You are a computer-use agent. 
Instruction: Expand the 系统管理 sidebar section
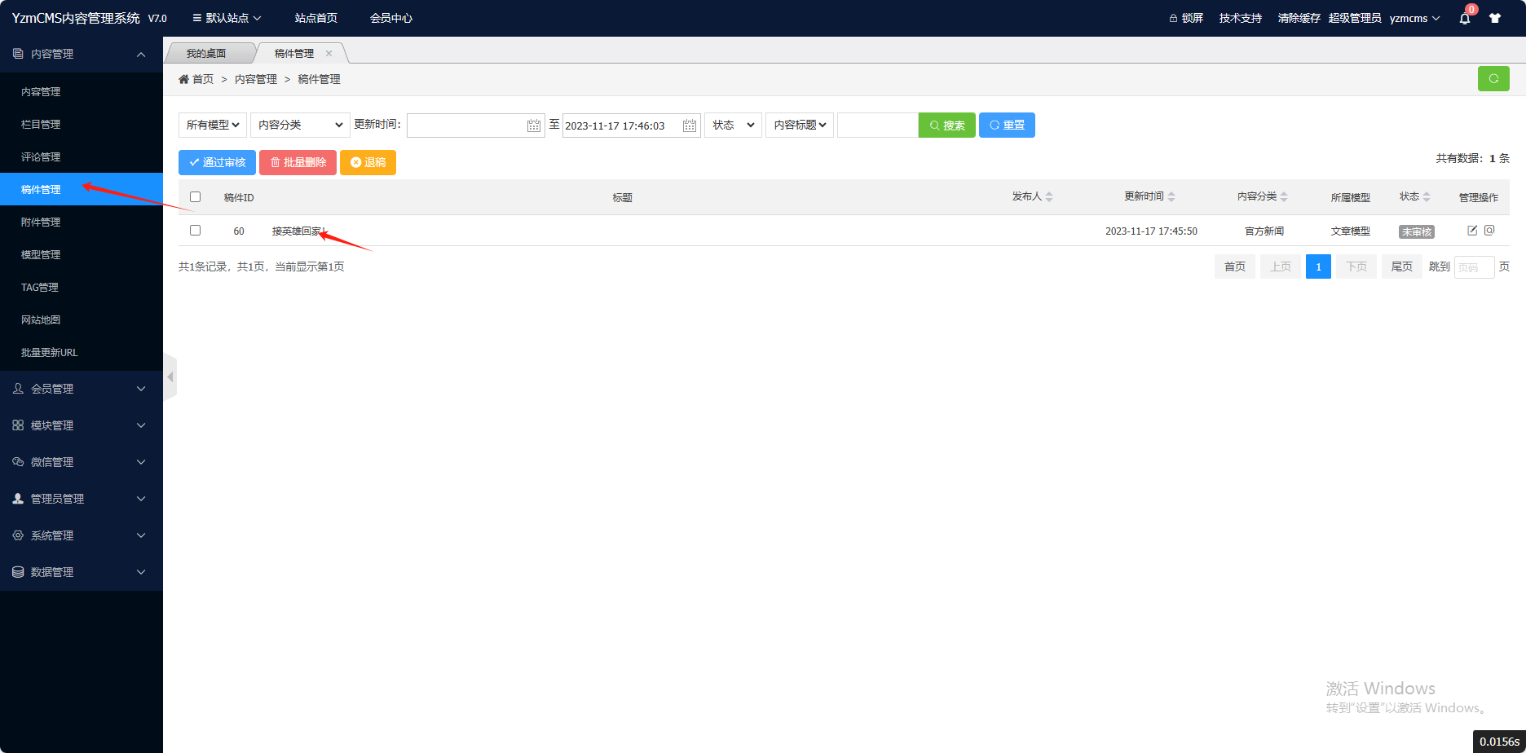click(x=82, y=535)
